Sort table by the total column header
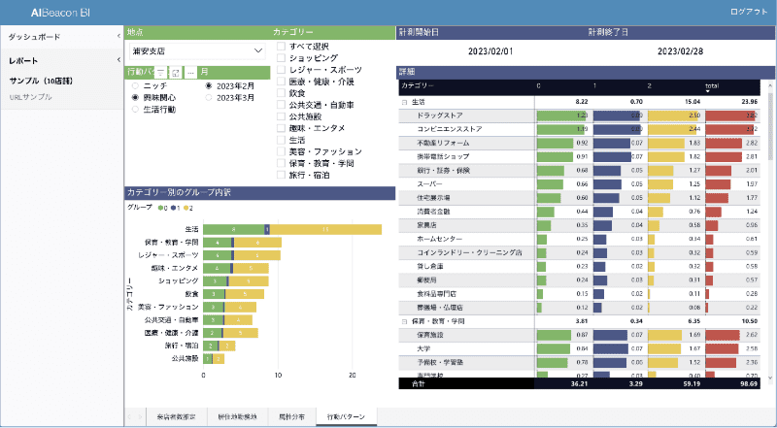This screenshot has width=777, height=428. 712,85
